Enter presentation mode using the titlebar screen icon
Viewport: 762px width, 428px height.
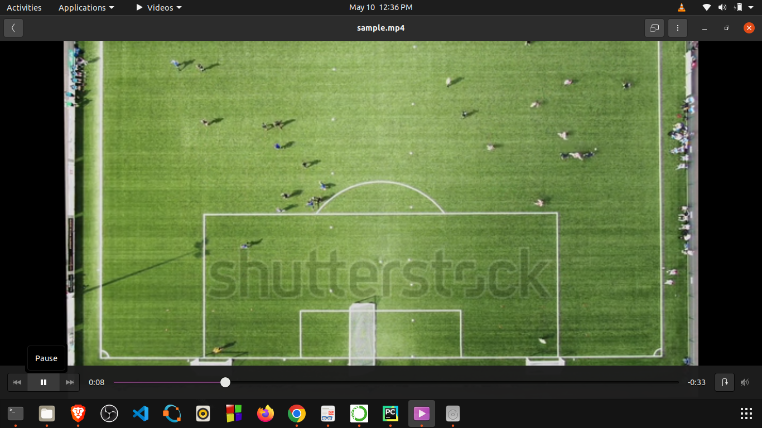(654, 27)
